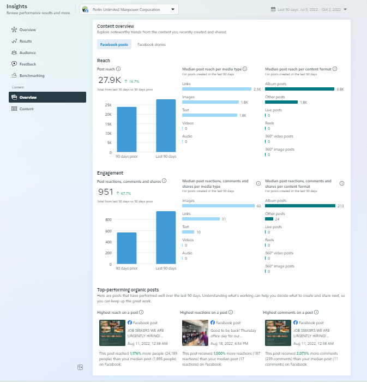Screen dimensions: 367x382
Task: Click the Insights page heading
Action: (17, 7)
